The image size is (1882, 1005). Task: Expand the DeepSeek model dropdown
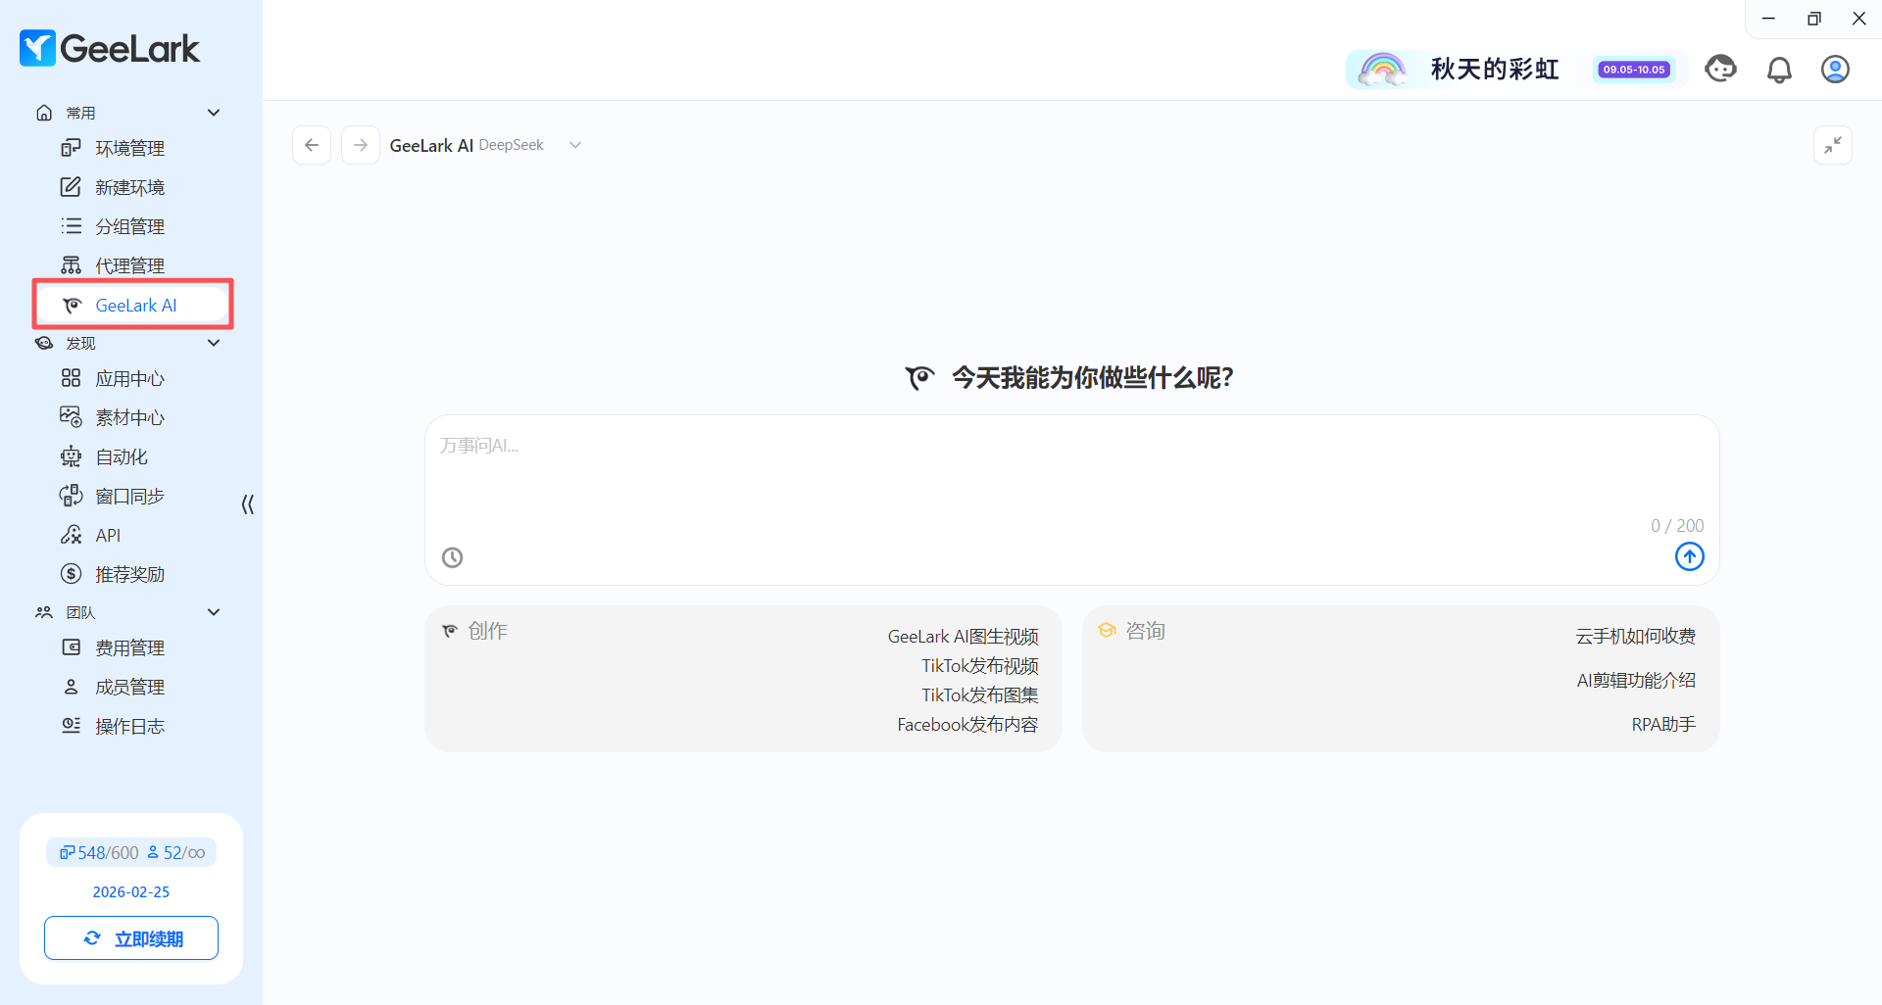point(575,145)
